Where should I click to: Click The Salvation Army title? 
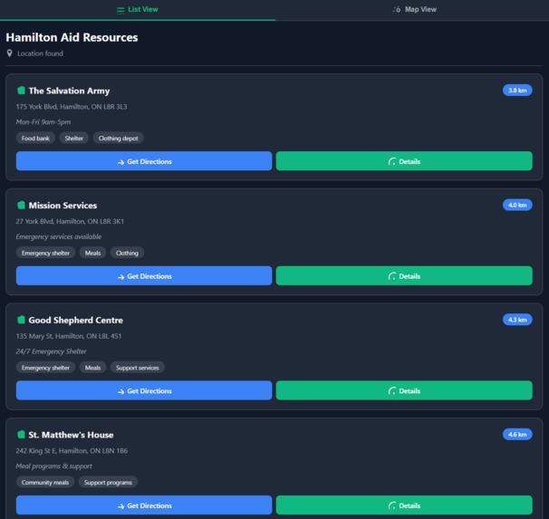(69, 91)
